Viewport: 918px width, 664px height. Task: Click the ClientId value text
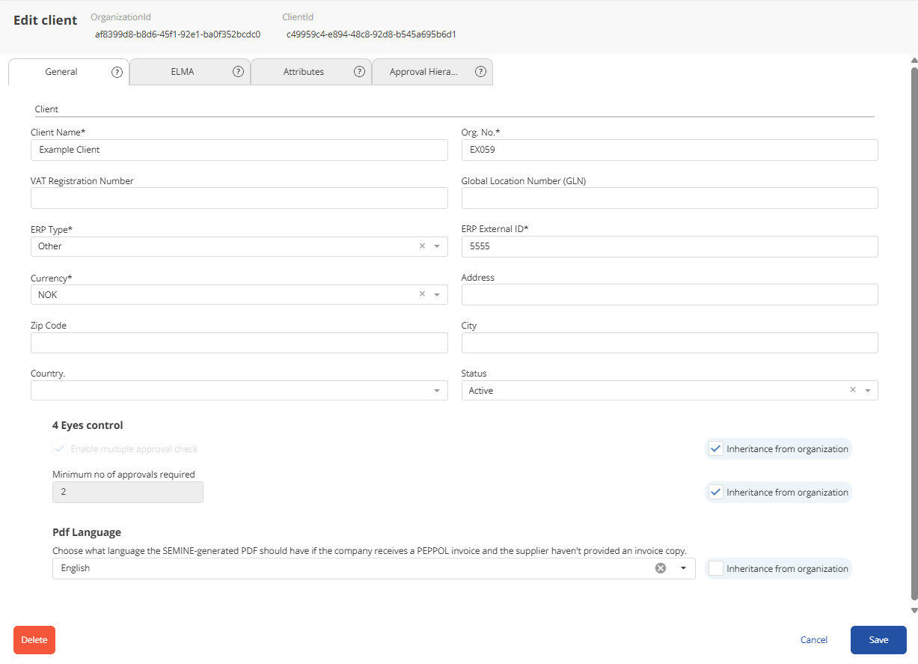pos(371,34)
